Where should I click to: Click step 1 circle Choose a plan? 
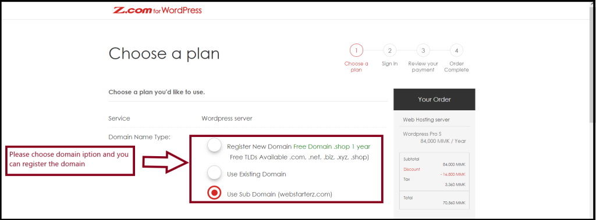(x=356, y=50)
